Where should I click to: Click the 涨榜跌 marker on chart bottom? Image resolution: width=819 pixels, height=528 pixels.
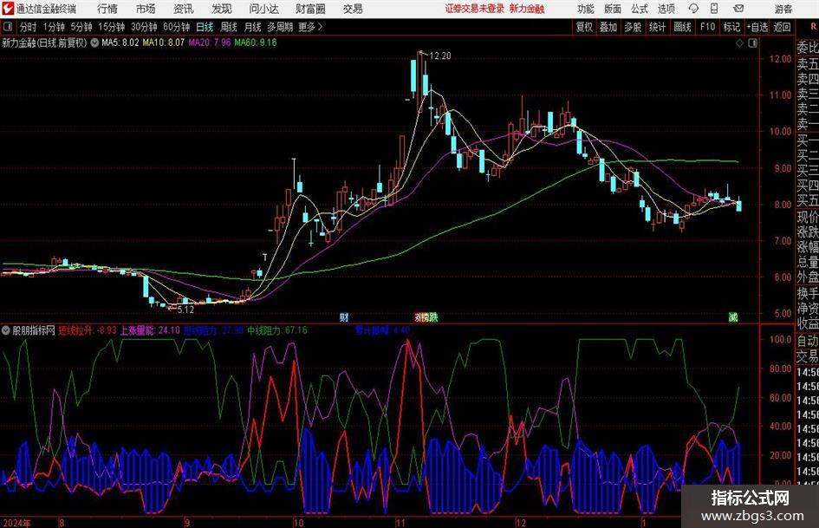tap(426, 316)
